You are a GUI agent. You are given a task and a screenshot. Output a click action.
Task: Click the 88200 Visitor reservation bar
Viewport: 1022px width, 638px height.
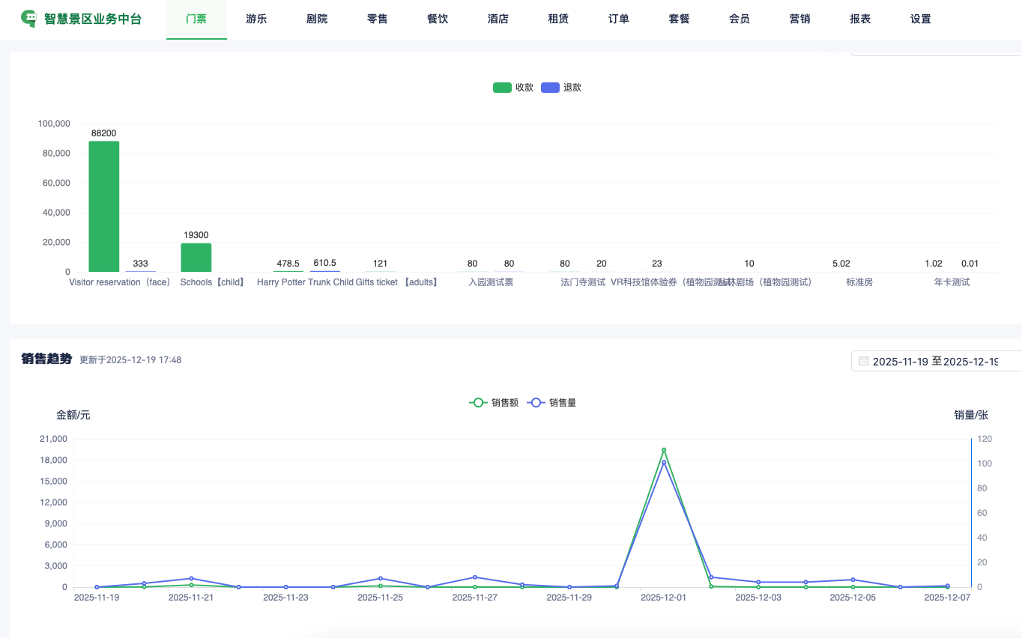point(103,206)
